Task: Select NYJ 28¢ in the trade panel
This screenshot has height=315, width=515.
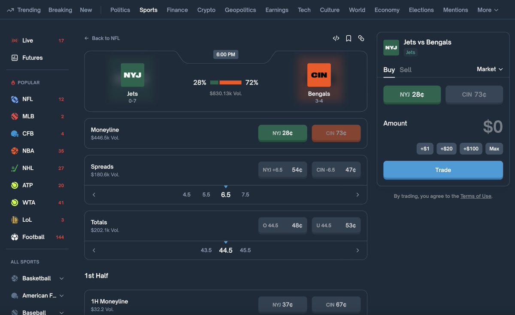Action: click(412, 95)
